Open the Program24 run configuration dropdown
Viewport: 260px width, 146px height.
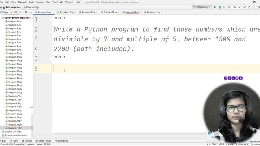[x=202, y=7]
